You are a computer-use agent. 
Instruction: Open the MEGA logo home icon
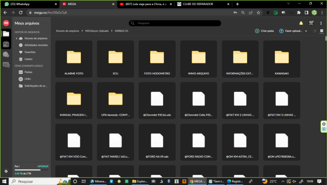point(6,23)
